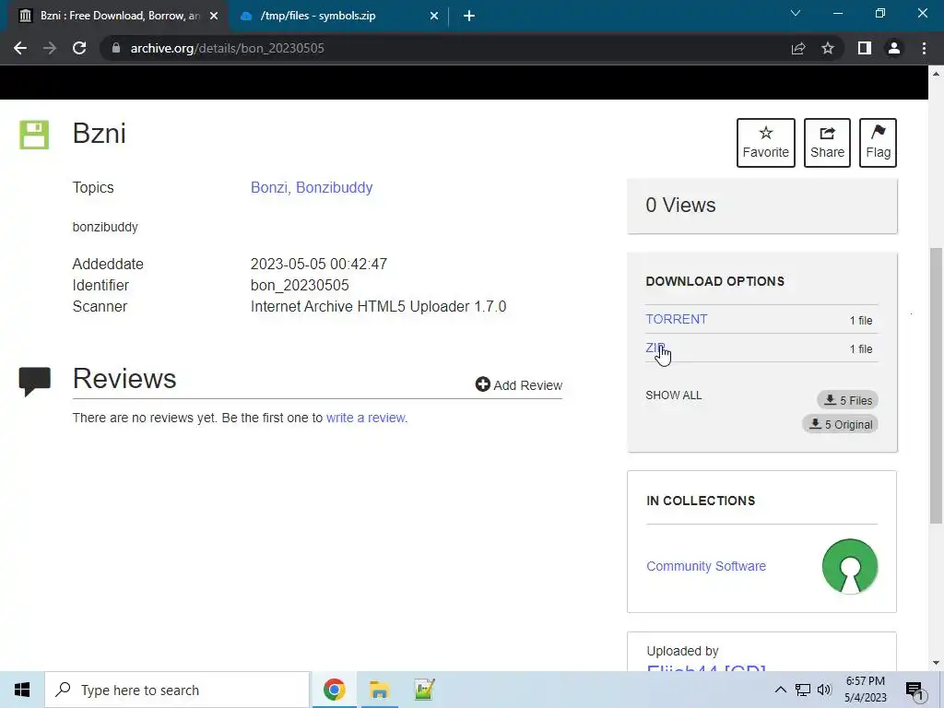Select the identifier text bon_20230505

coord(300,286)
